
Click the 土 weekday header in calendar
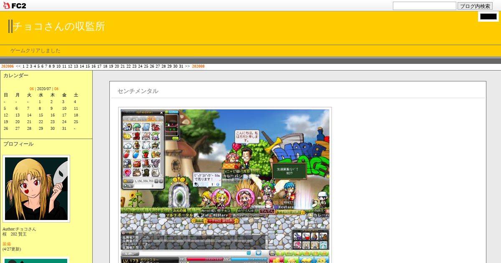76,95
